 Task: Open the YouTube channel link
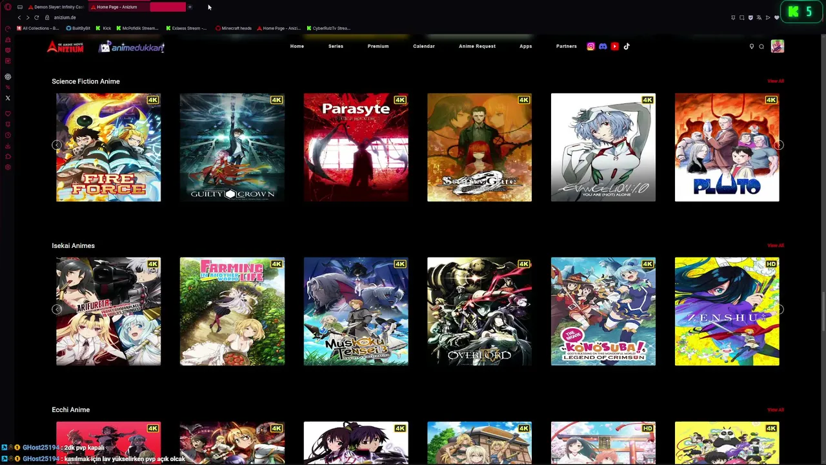(615, 46)
